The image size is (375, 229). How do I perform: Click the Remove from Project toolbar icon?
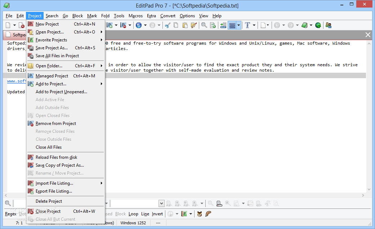(123, 25)
